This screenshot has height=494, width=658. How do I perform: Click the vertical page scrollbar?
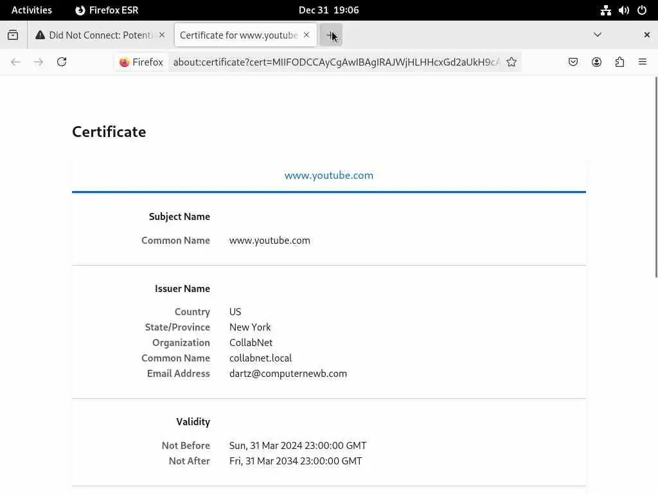[656, 178]
